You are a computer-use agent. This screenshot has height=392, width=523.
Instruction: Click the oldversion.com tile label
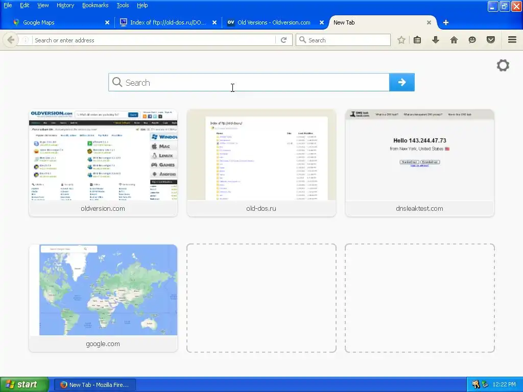pyautogui.click(x=103, y=208)
